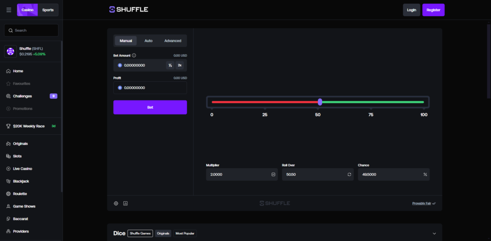Click the Roulette wheel icon
This screenshot has height=241, width=491.
tap(9, 194)
